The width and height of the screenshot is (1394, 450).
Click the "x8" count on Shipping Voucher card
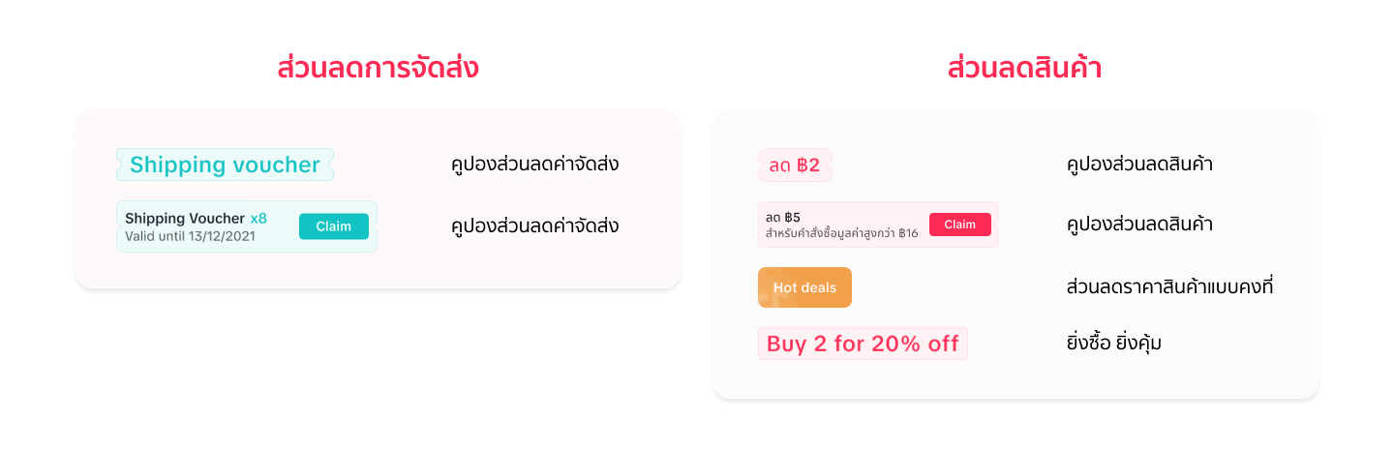click(258, 219)
